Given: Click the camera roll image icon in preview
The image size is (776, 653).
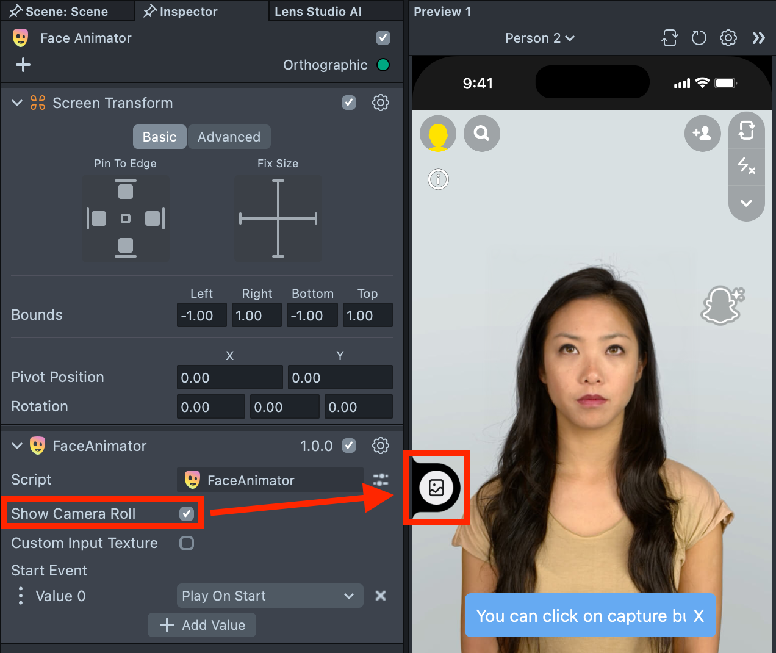Looking at the screenshot, I should point(436,488).
